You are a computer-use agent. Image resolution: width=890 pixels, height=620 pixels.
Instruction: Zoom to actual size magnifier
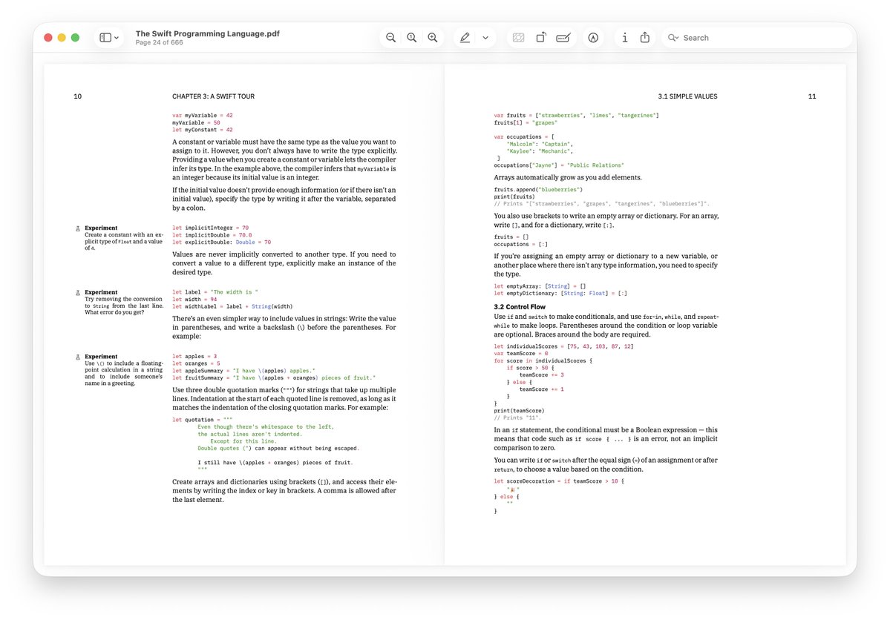tap(411, 37)
